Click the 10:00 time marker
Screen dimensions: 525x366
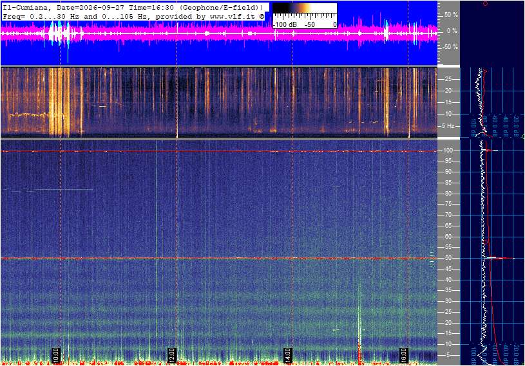tap(55, 355)
